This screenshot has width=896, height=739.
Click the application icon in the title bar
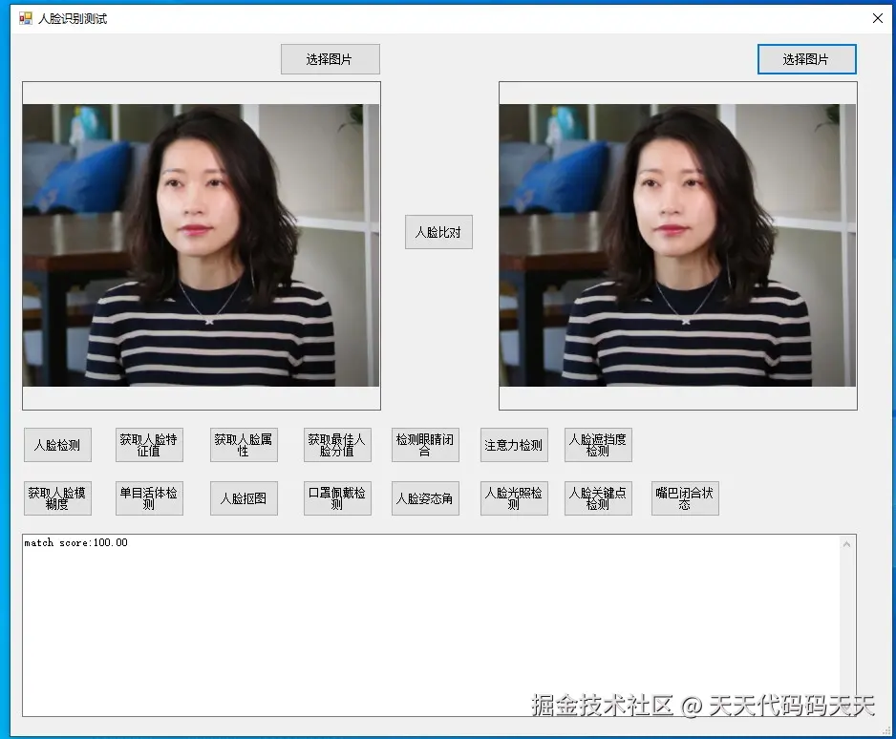(x=24, y=17)
